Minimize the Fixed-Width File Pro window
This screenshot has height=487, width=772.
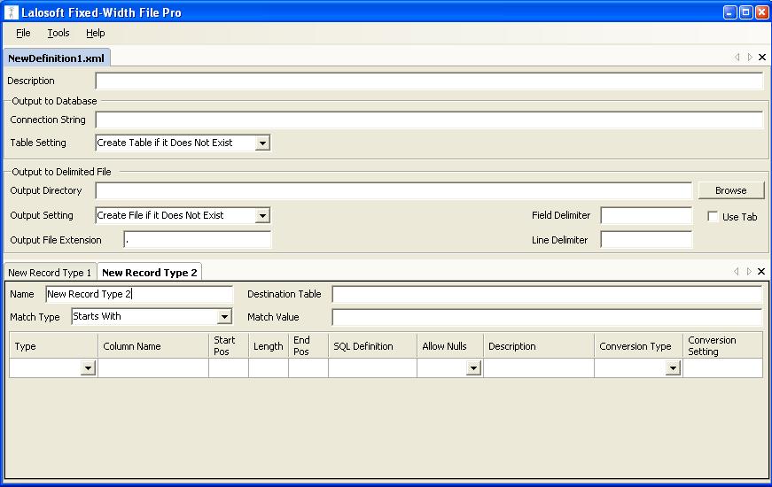[730, 12]
